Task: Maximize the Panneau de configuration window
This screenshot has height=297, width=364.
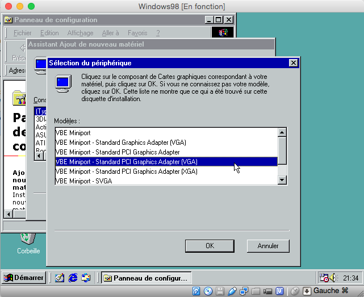Action: click(x=218, y=20)
